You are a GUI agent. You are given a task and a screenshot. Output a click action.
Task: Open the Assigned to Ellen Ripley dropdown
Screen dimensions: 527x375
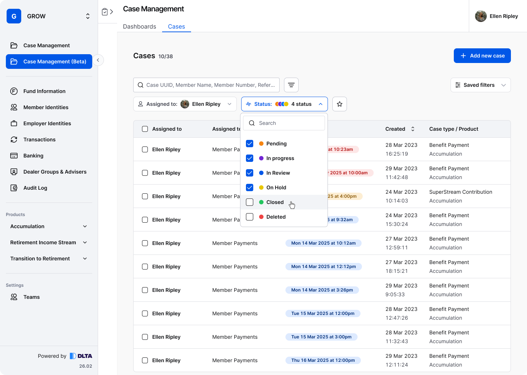[185, 104]
